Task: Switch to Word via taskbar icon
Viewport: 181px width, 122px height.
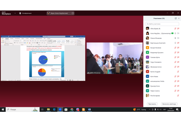Action: [89, 110]
